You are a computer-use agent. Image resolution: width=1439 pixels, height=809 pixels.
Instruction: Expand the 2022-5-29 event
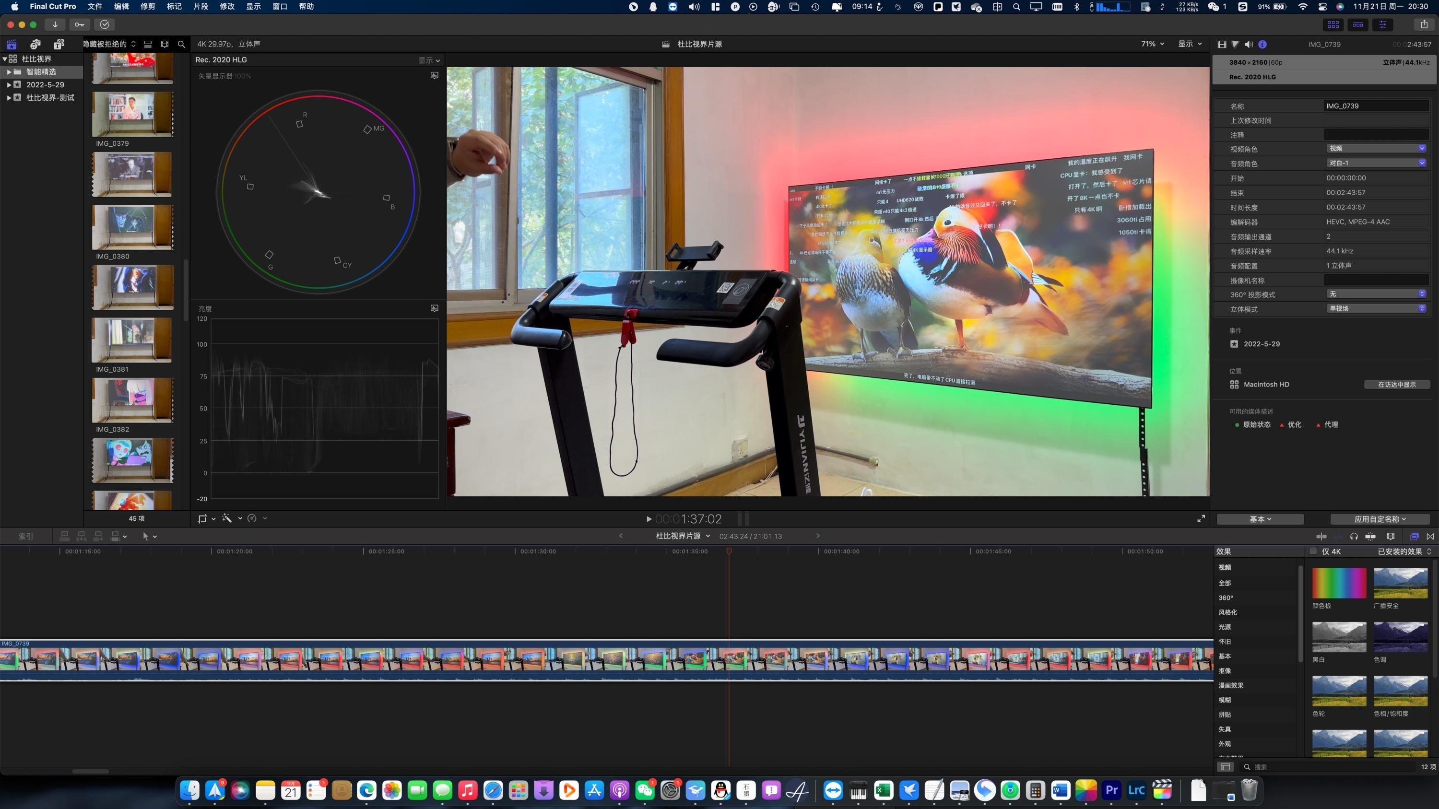click(x=8, y=85)
